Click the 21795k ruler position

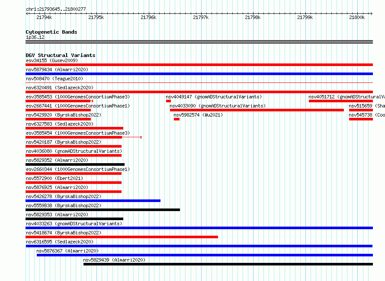click(96, 17)
